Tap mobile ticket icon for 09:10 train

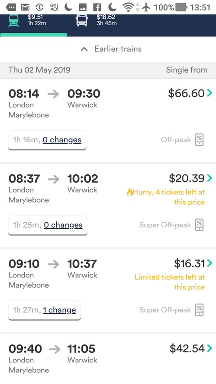tap(199, 310)
